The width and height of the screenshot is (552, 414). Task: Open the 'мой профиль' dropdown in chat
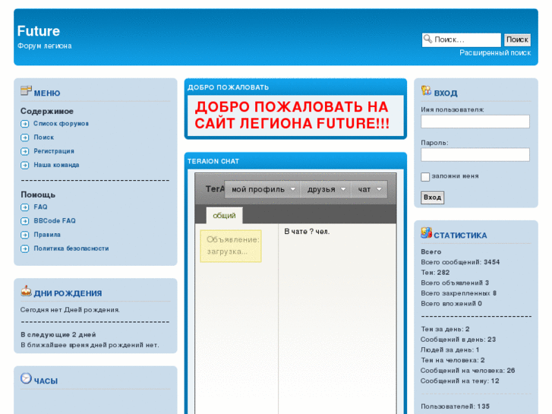[x=263, y=189]
